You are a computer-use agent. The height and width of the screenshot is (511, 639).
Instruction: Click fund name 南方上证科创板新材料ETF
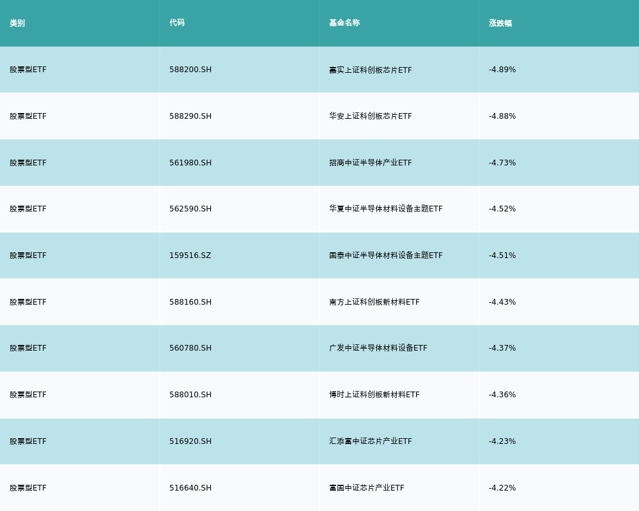[x=374, y=302]
